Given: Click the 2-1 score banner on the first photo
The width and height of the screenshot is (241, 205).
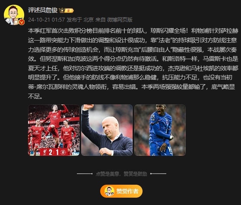Looking at the screenshot, I should [x=54, y=152].
